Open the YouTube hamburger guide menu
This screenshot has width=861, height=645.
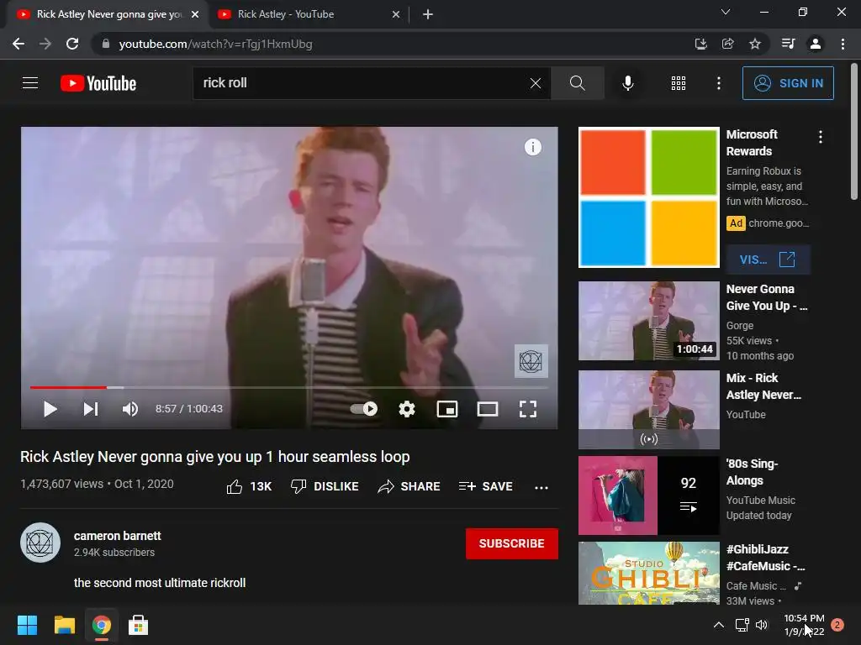point(30,83)
